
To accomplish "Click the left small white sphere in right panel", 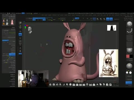I will [127, 73].
